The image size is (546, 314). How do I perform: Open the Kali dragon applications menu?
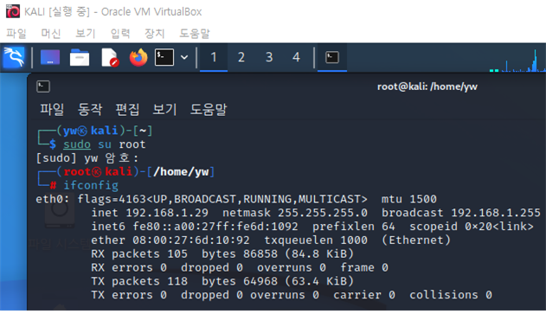coord(14,57)
